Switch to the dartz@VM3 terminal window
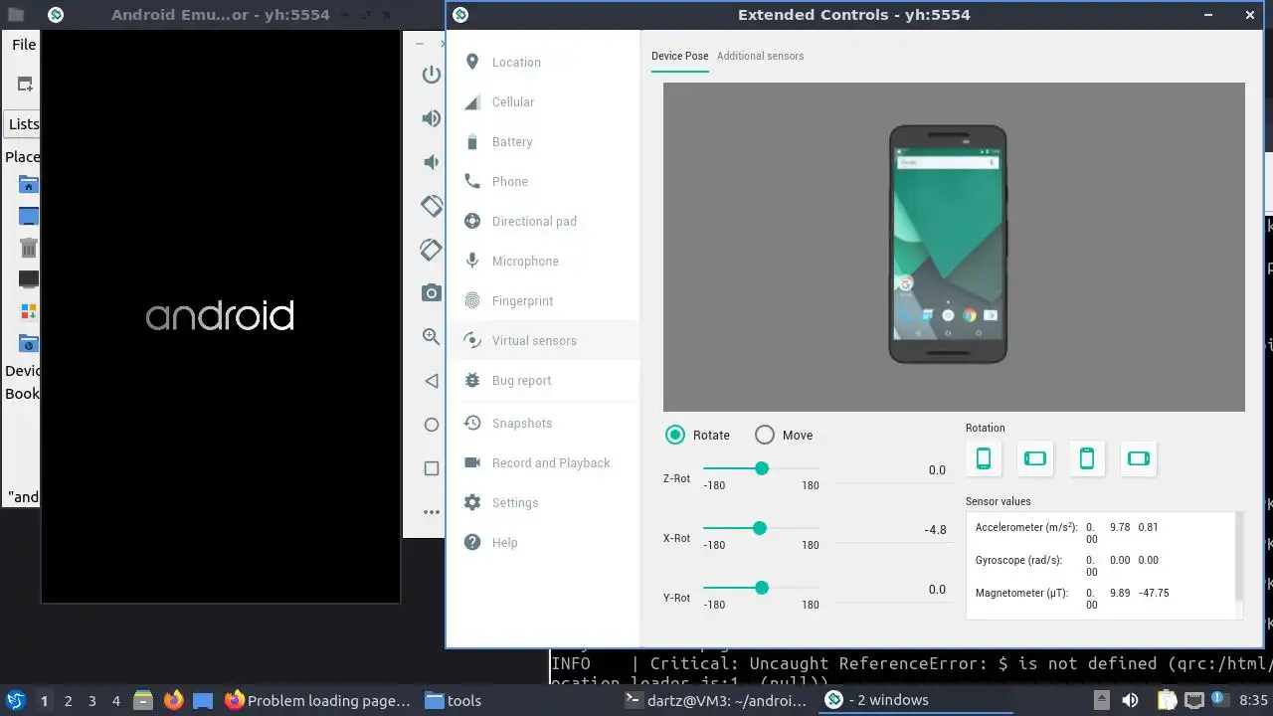 click(715, 700)
